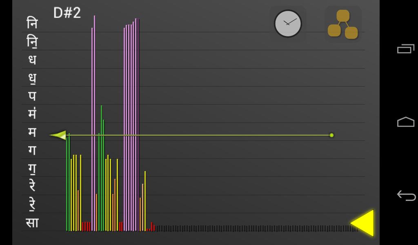Viewport: 418px width, 245px height.
Task: Tap the Android home button
Action: 405,122
